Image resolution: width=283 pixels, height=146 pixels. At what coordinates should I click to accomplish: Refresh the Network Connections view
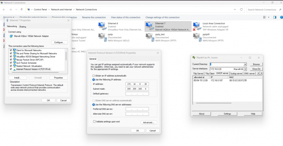pyautogui.click(x=241, y=10)
